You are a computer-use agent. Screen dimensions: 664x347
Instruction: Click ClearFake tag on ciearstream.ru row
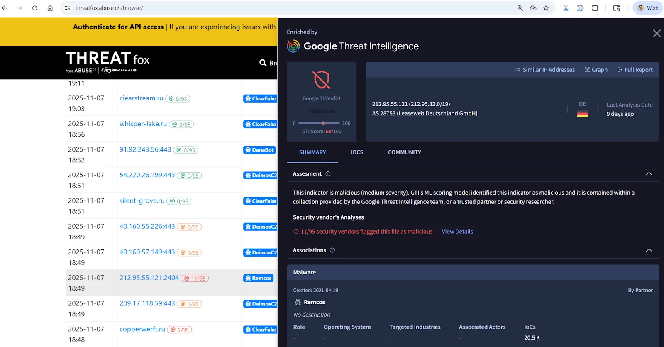point(260,99)
